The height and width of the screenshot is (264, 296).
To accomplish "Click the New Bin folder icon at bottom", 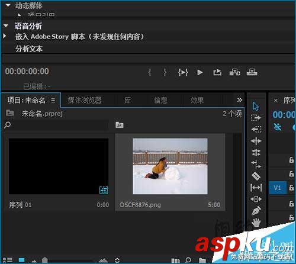I will (202, 260).
